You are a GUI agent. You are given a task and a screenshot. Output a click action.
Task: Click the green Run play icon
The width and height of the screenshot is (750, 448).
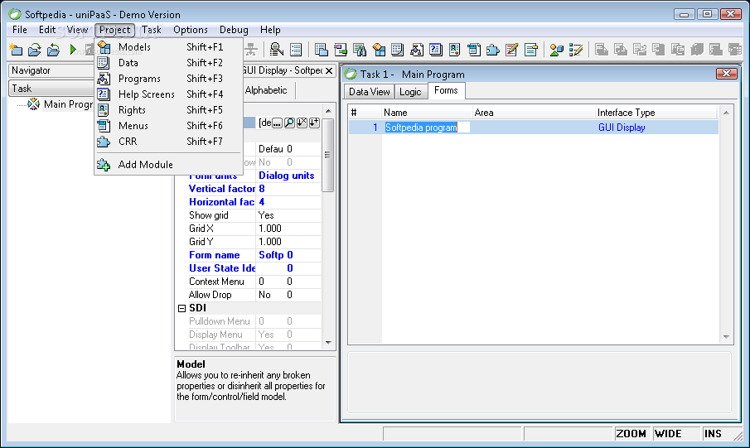pyautogui.click(x=73, y=49)
